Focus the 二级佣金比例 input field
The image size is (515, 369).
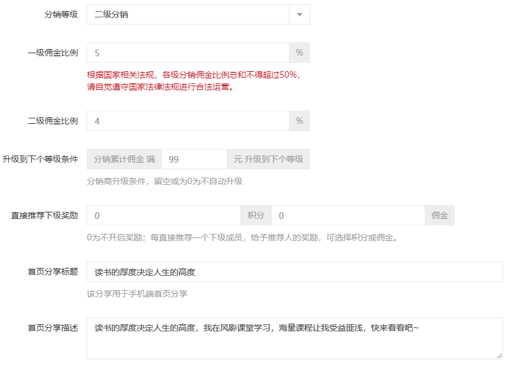pos(188,121)
